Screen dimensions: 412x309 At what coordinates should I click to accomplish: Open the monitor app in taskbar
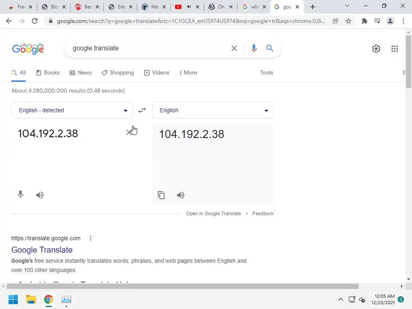coord(66,299)
